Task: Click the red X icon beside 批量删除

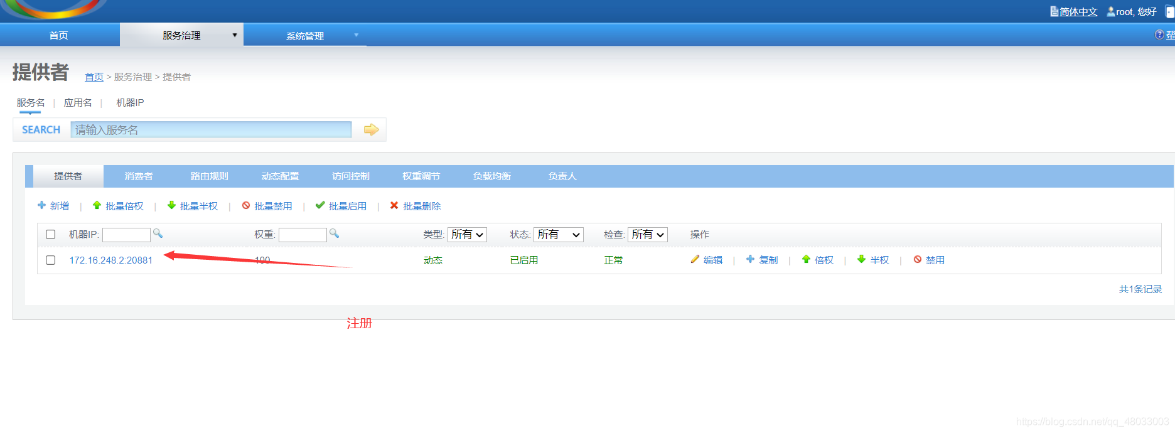Action: pos(394,205)
